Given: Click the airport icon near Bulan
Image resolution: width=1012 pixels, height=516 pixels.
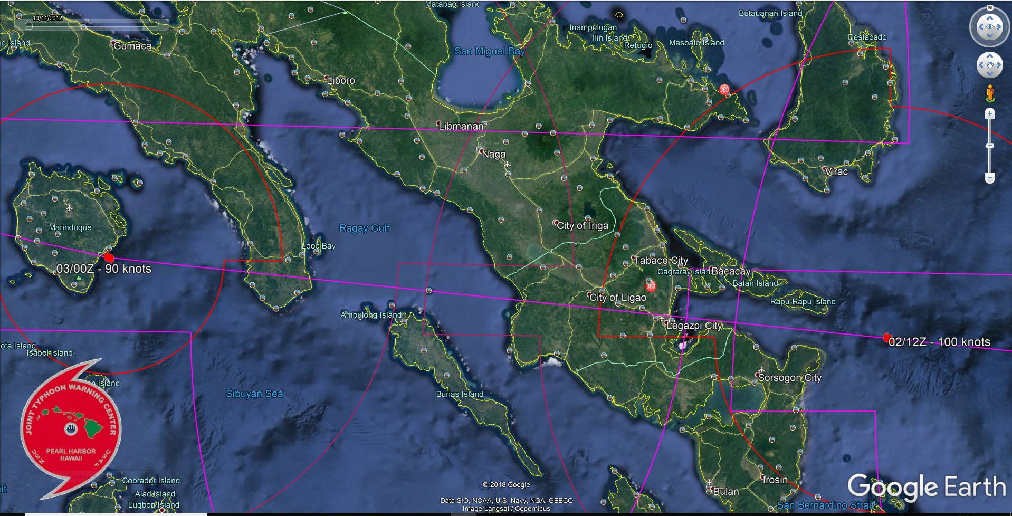Looking at the screenshot, I should click(x=710, y=483).
